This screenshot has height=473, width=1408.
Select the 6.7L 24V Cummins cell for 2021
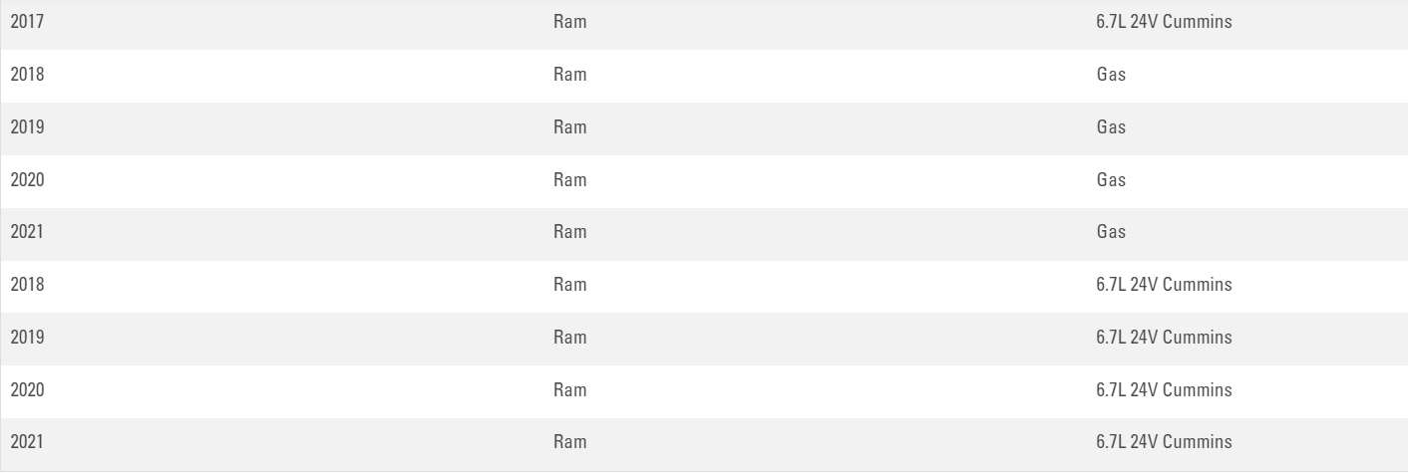[x=1164, y=442]
